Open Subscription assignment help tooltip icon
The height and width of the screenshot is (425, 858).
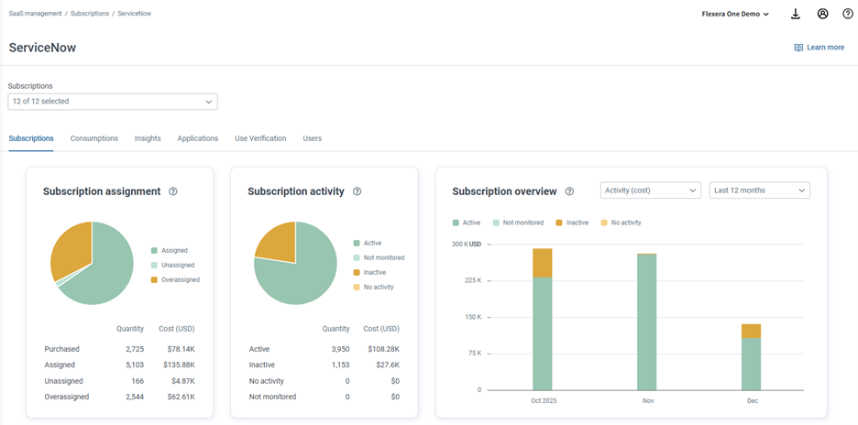[173, 191]
